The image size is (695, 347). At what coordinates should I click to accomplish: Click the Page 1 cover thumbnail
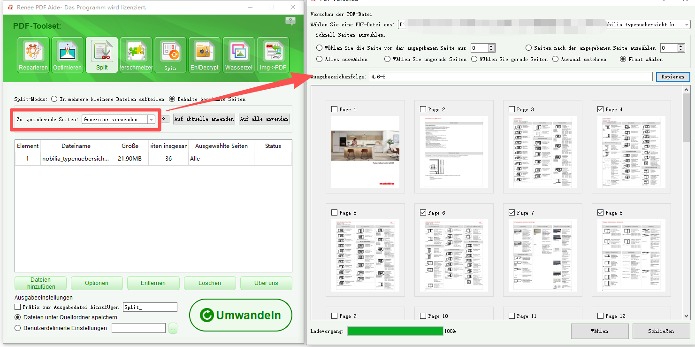tap(365, 152)
